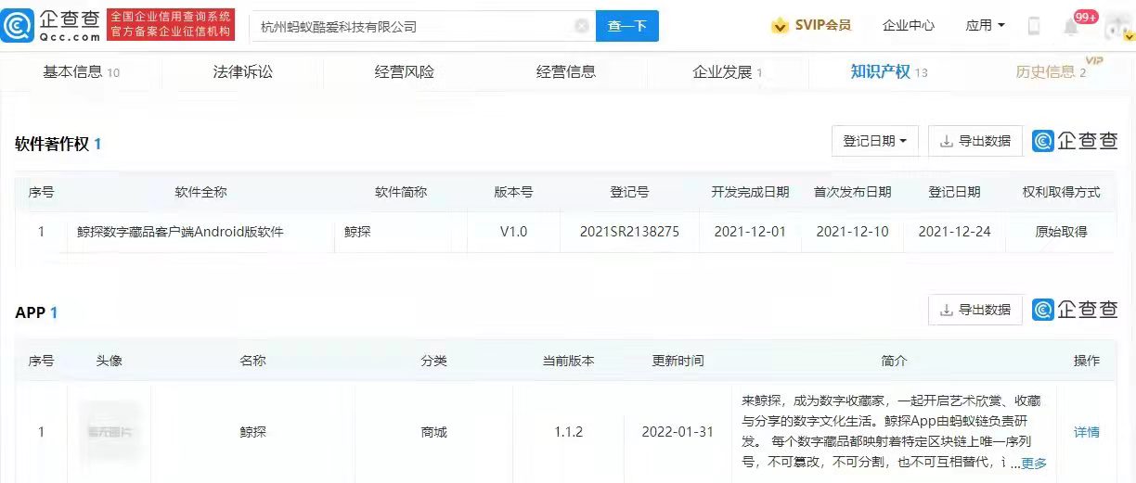Click the 鲸探 app thumbnail image
The image size is (1136, 483).
click(x=110, y=432)
